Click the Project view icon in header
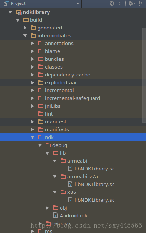 tap(6, 3)
